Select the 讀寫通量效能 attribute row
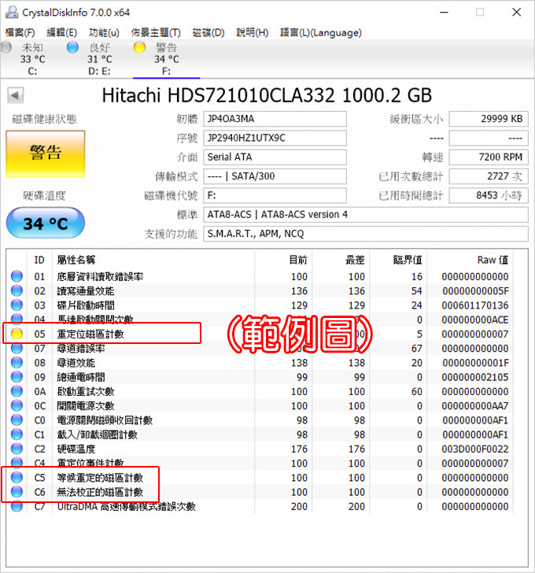The width and height of the screenshot is (535, 573). pyautogui.click(x=260, y=290)
